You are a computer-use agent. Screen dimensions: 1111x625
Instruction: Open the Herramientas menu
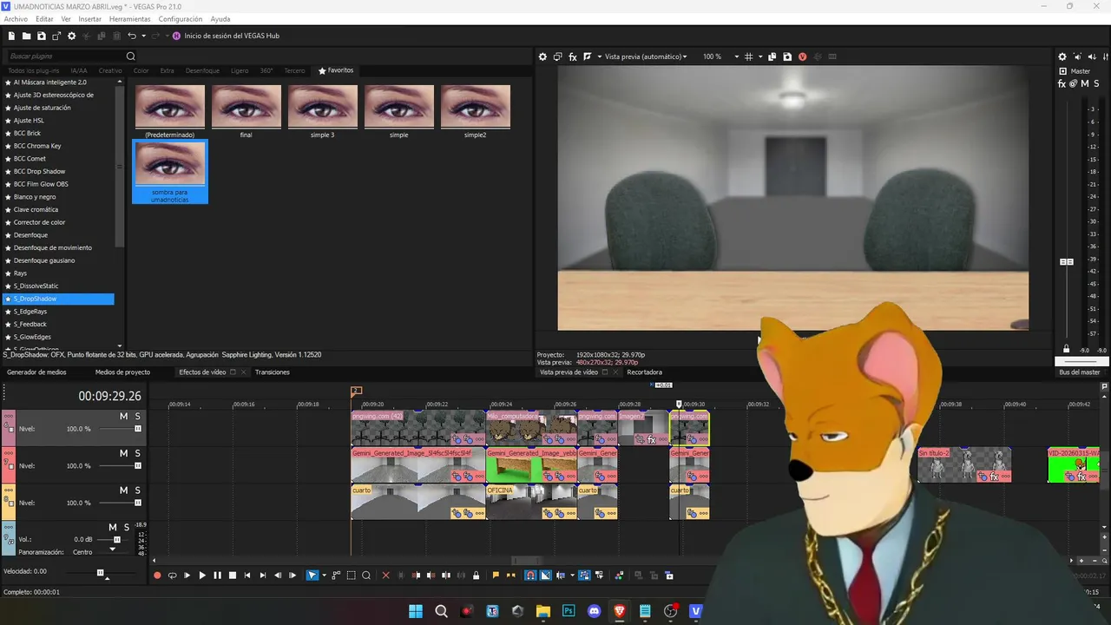point(129,19)
